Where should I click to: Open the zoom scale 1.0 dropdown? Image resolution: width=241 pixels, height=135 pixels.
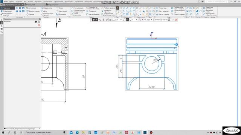(151, 20)
